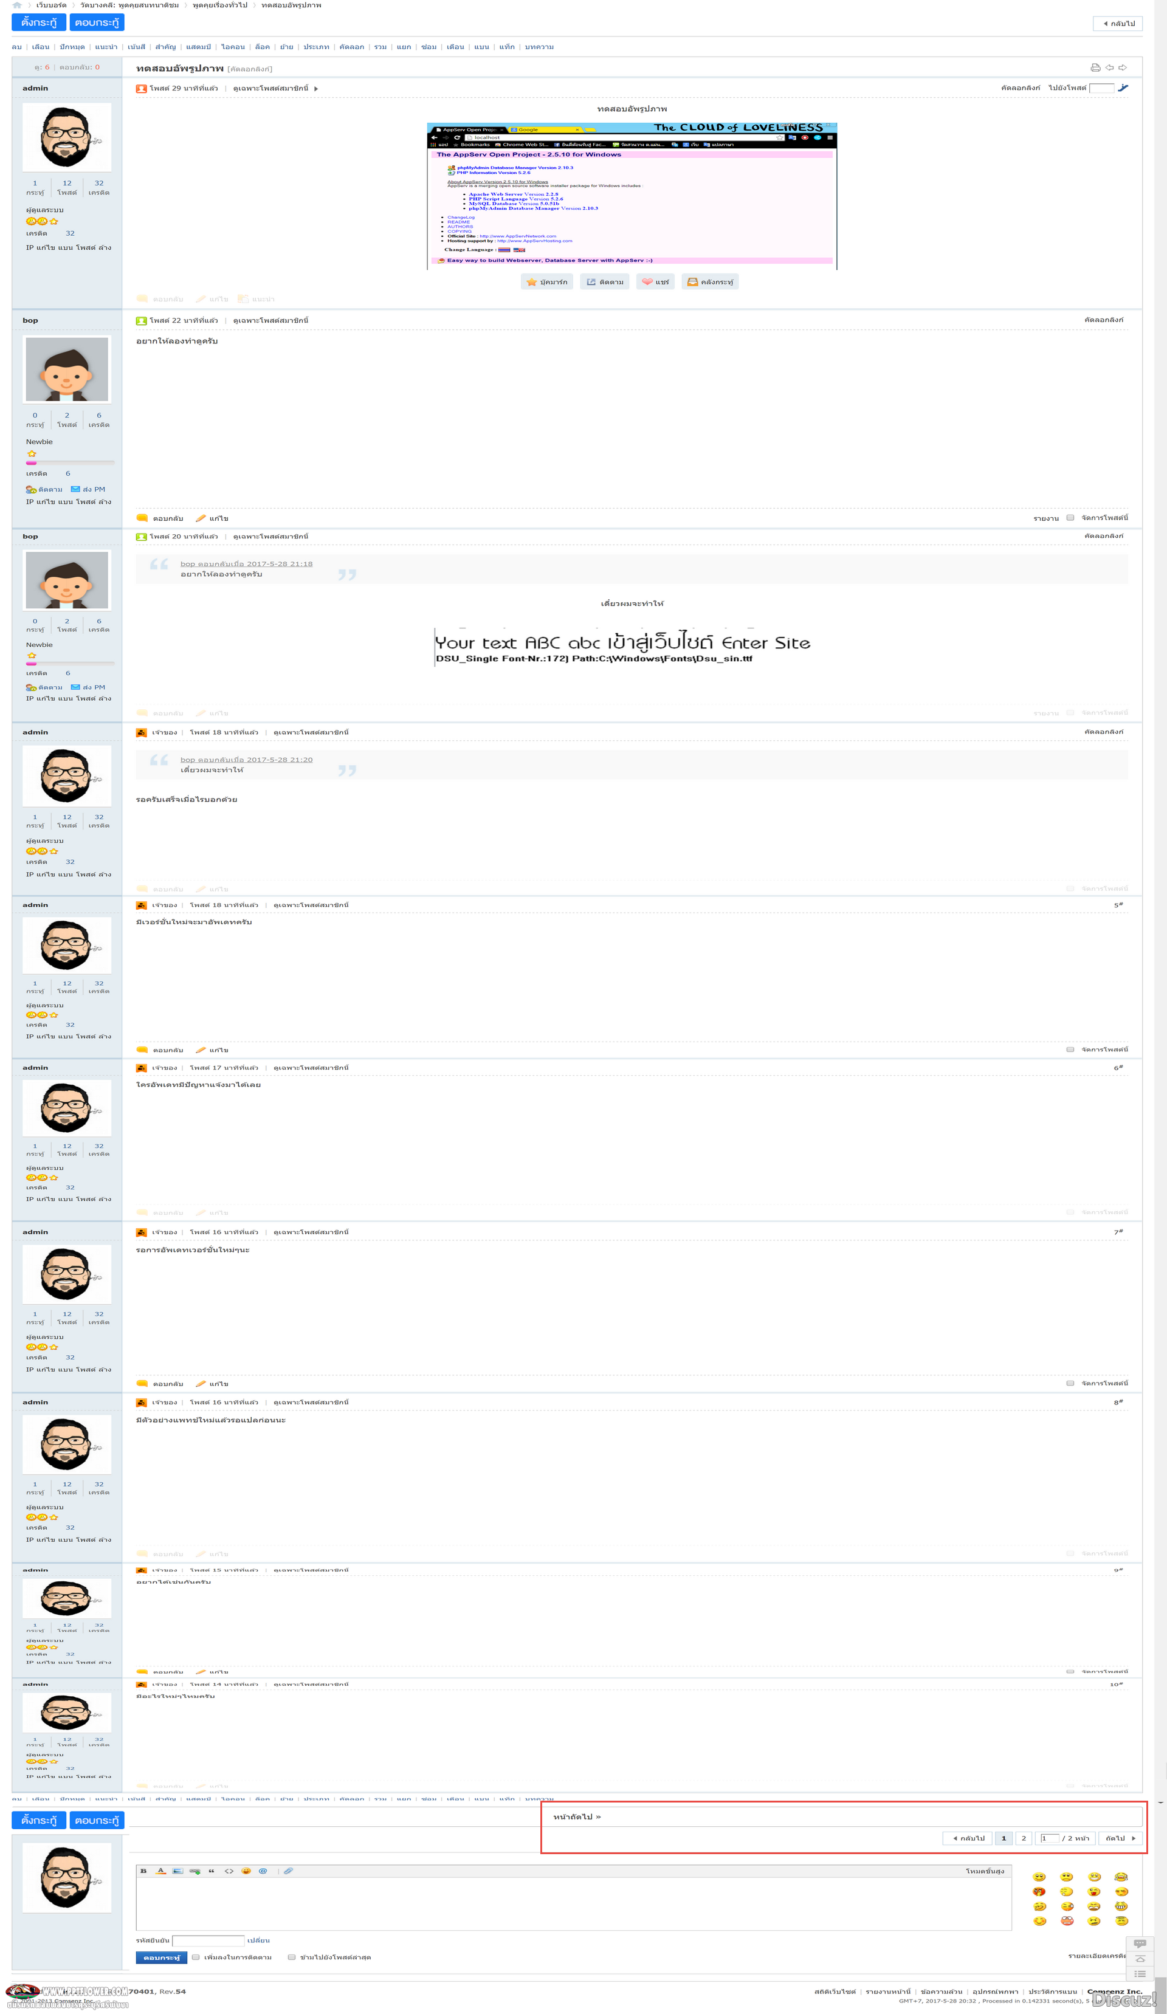Open the font color icon in reply editor

pyautogui.click(x=160, y=1871)
